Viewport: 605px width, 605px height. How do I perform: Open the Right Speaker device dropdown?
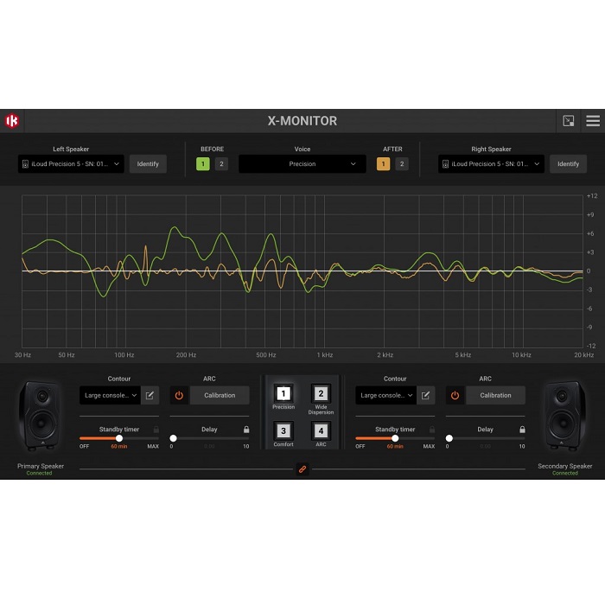click(x=491, y=164)
